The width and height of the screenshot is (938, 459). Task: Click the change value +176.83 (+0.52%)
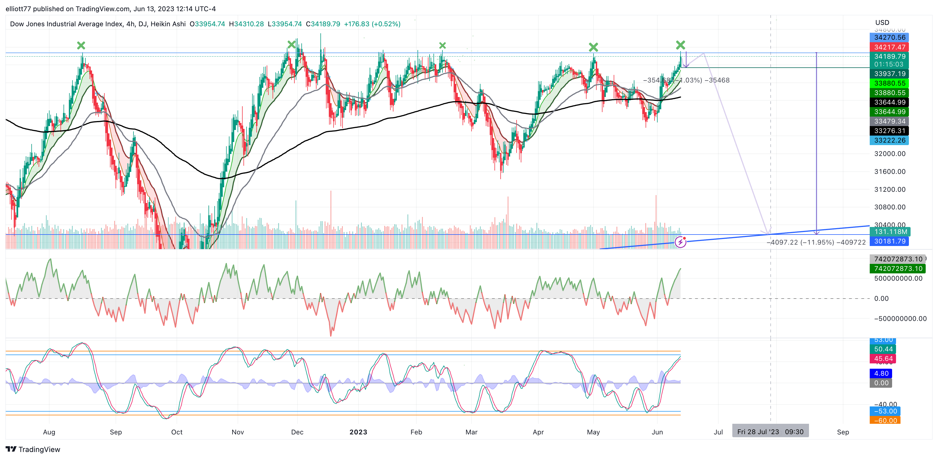372,24
